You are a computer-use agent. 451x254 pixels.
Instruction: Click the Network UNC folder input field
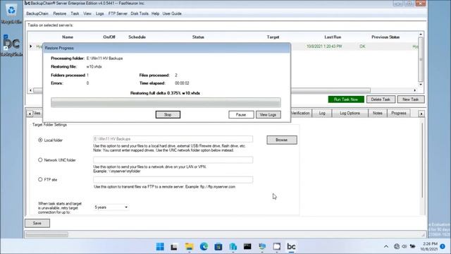coord(173,160)
